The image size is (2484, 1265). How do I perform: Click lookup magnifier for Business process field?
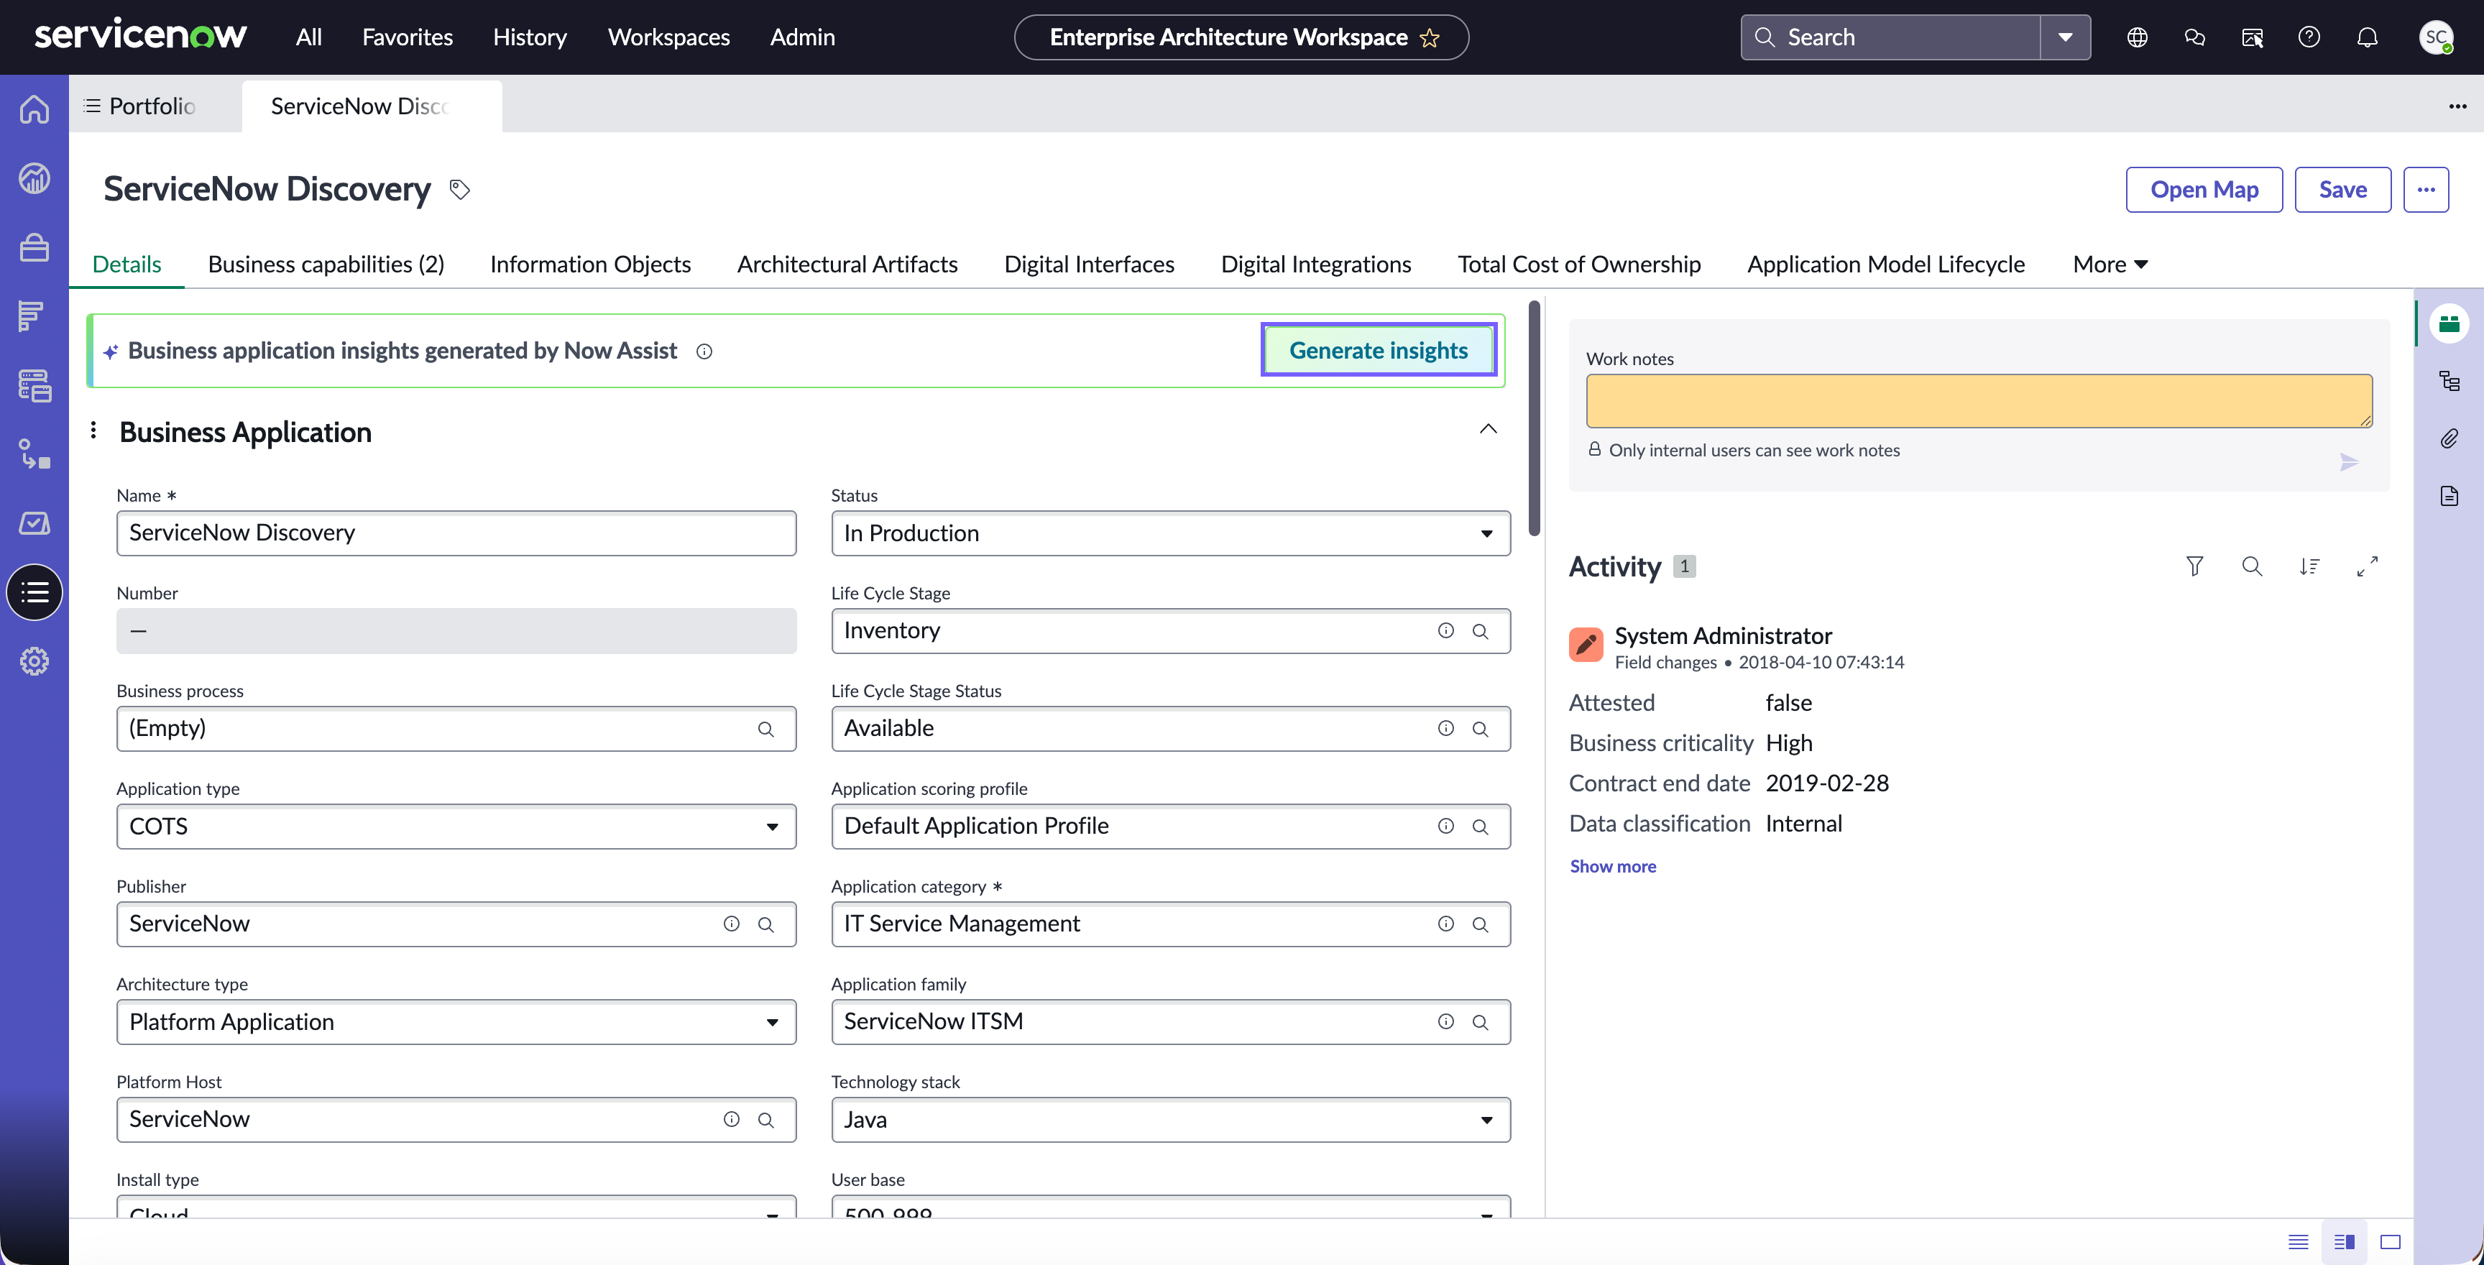pos(765,729)
